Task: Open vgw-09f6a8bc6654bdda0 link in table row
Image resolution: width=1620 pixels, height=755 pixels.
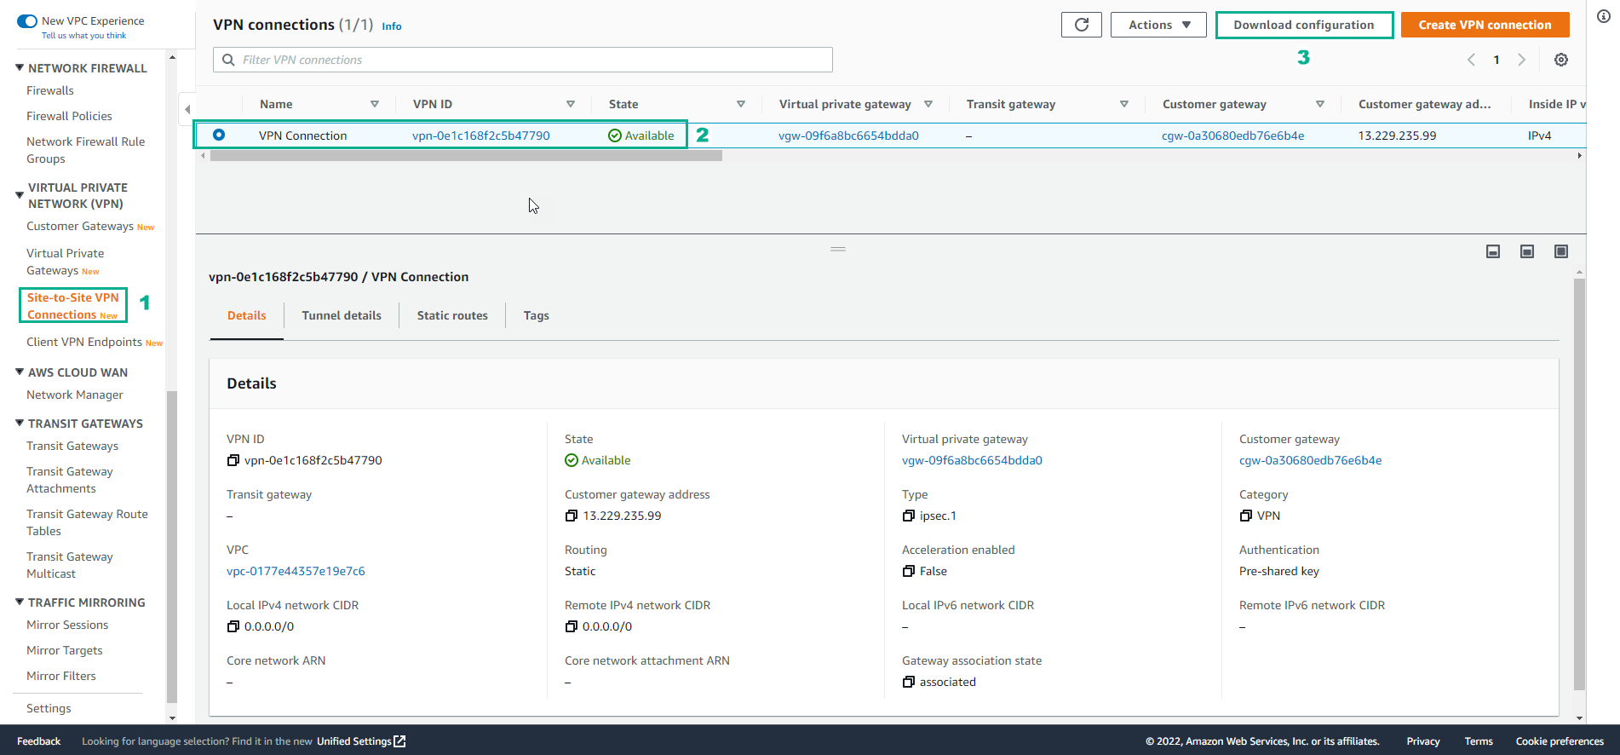Action: pos(848,135)
